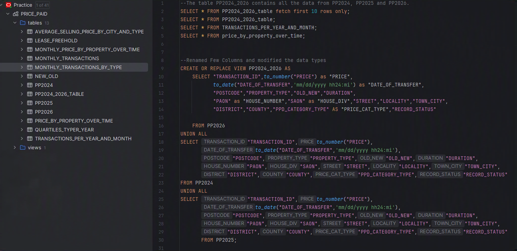
Task: Collapse the Practice data source node
Action: click(x=2, y=5)
